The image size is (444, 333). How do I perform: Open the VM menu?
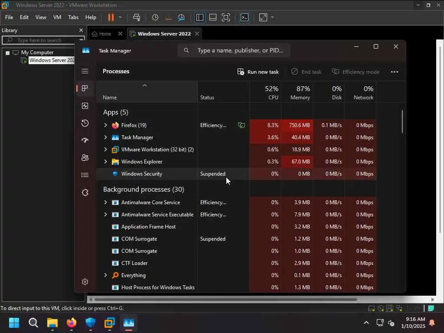tap(57, 17)
